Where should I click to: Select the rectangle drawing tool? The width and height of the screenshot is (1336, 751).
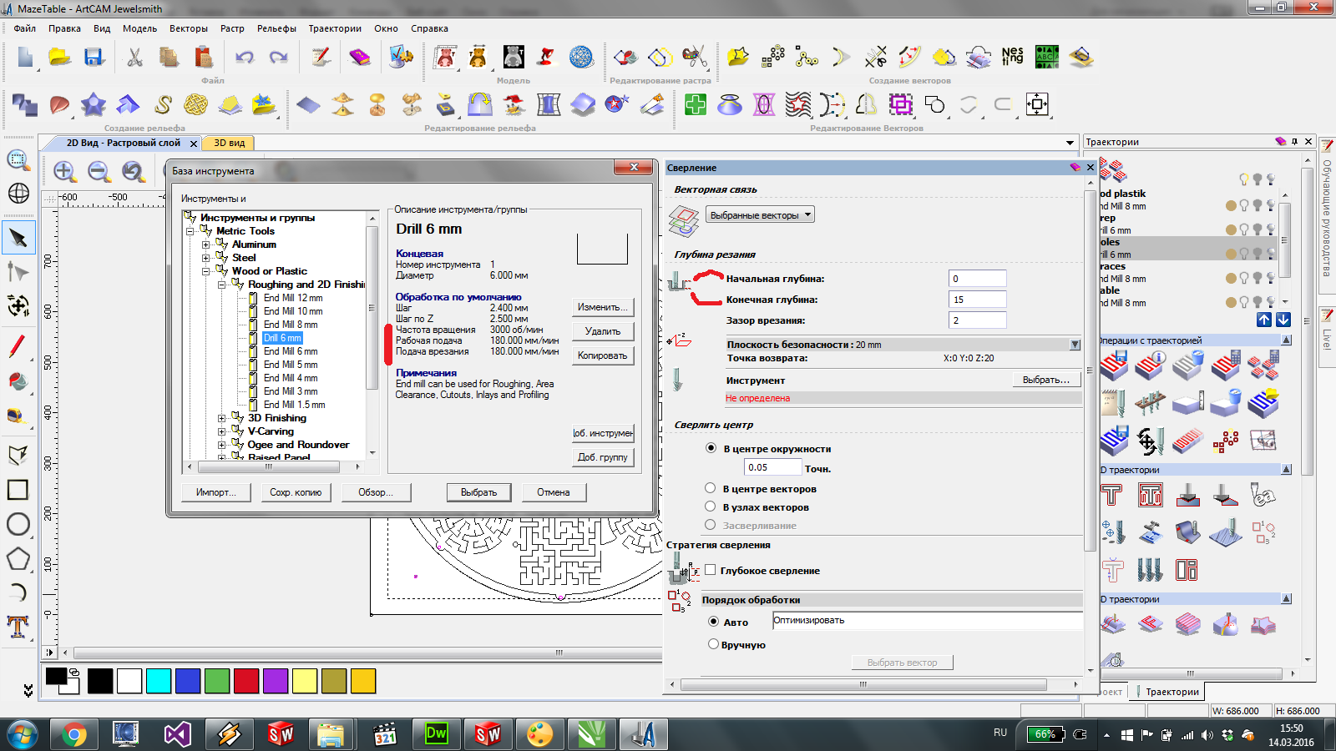(x=18, y=490)
